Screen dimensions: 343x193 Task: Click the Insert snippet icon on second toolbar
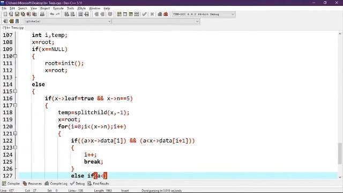pos(5,21)
